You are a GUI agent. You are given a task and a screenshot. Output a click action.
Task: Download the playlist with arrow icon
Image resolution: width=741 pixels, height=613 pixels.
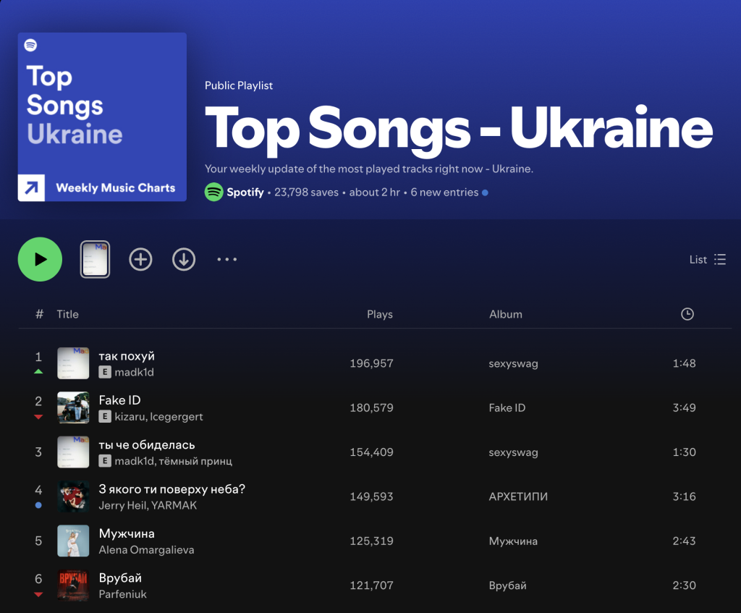point(184,259)
